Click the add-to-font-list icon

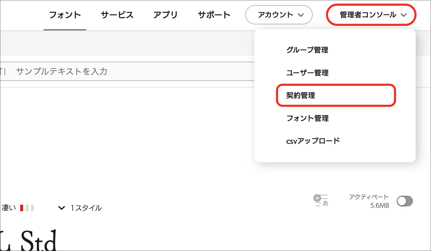[x=321, y=201]
